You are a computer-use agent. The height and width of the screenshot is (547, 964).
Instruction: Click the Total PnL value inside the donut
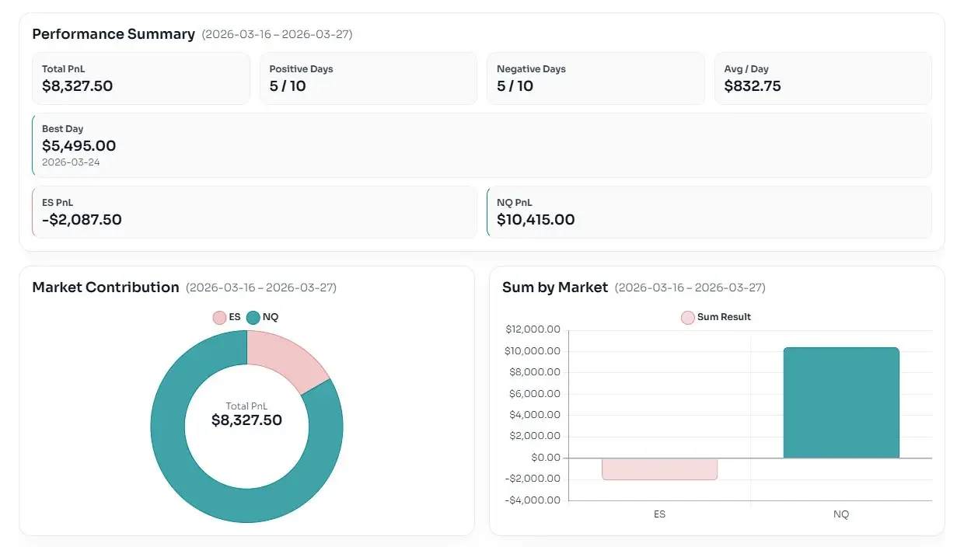coord(246,420)
